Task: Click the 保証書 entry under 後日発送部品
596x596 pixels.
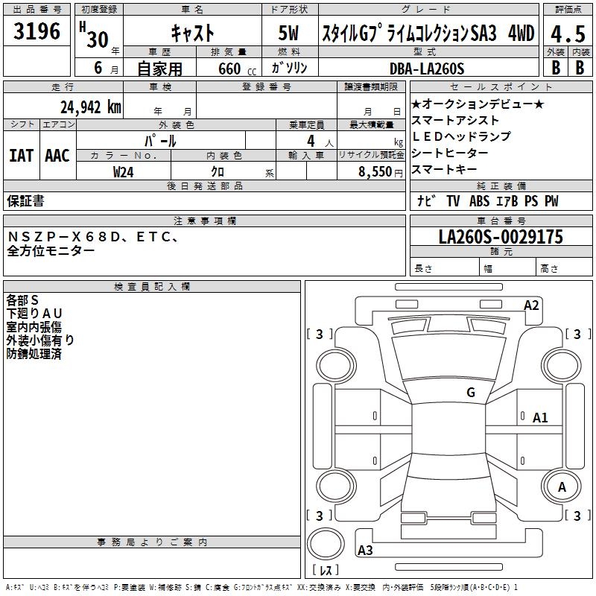Action: pyautogui.click(x=25, y=201)
